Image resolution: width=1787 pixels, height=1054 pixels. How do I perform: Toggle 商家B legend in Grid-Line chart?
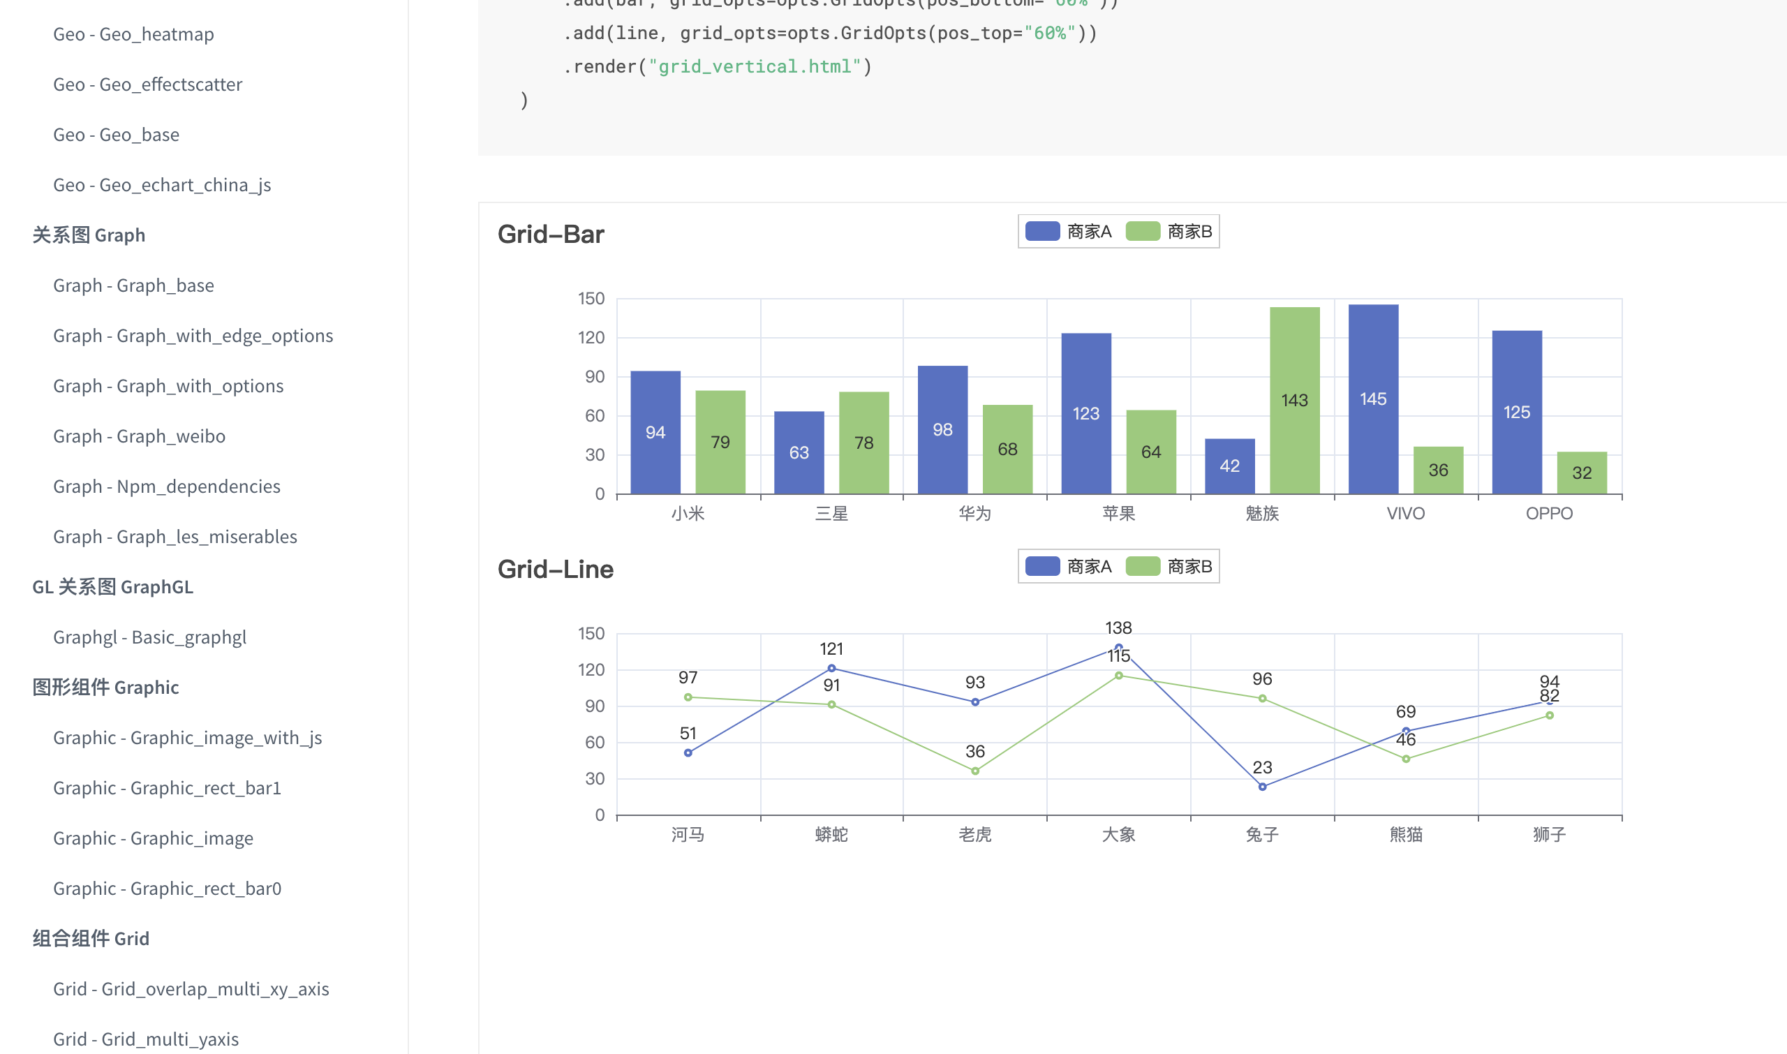click(1169, 566)
